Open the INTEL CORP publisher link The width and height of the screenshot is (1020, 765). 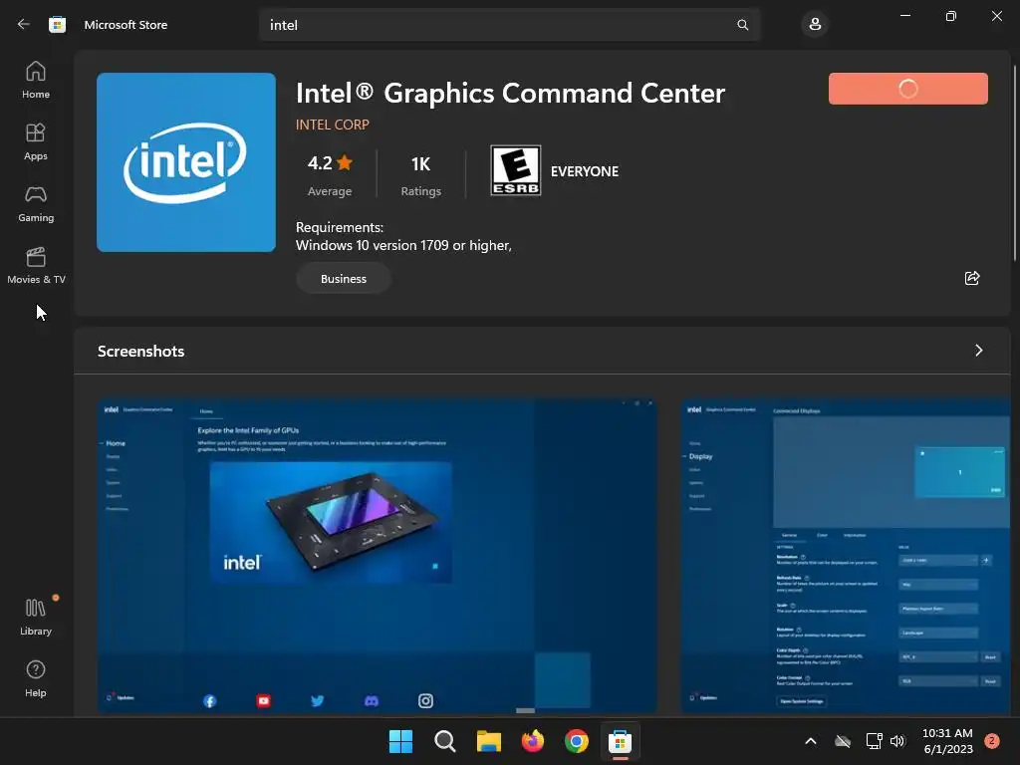(x=333, y=125)
